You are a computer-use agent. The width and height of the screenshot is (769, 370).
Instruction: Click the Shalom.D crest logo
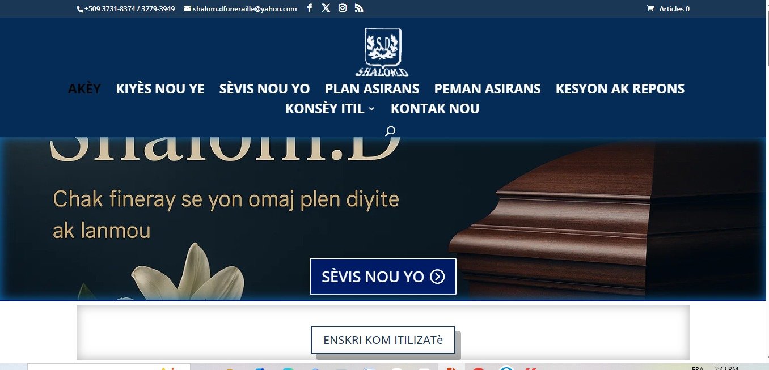click(x=382, y=52)
